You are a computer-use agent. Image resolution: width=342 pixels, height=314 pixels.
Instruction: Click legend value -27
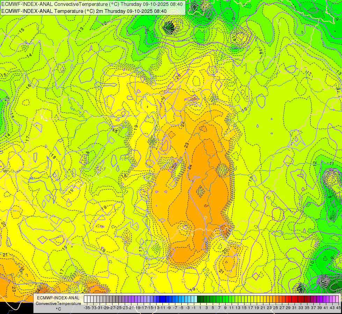point(112,308)
